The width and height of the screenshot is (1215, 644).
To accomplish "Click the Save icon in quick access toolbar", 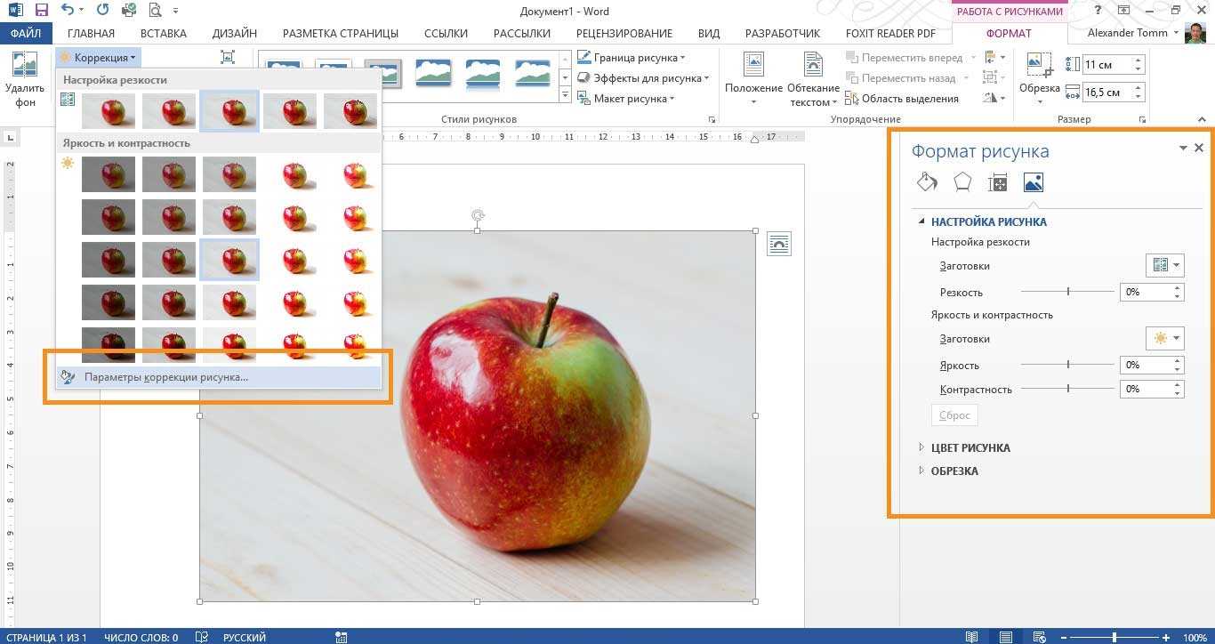I will [41, 11].
